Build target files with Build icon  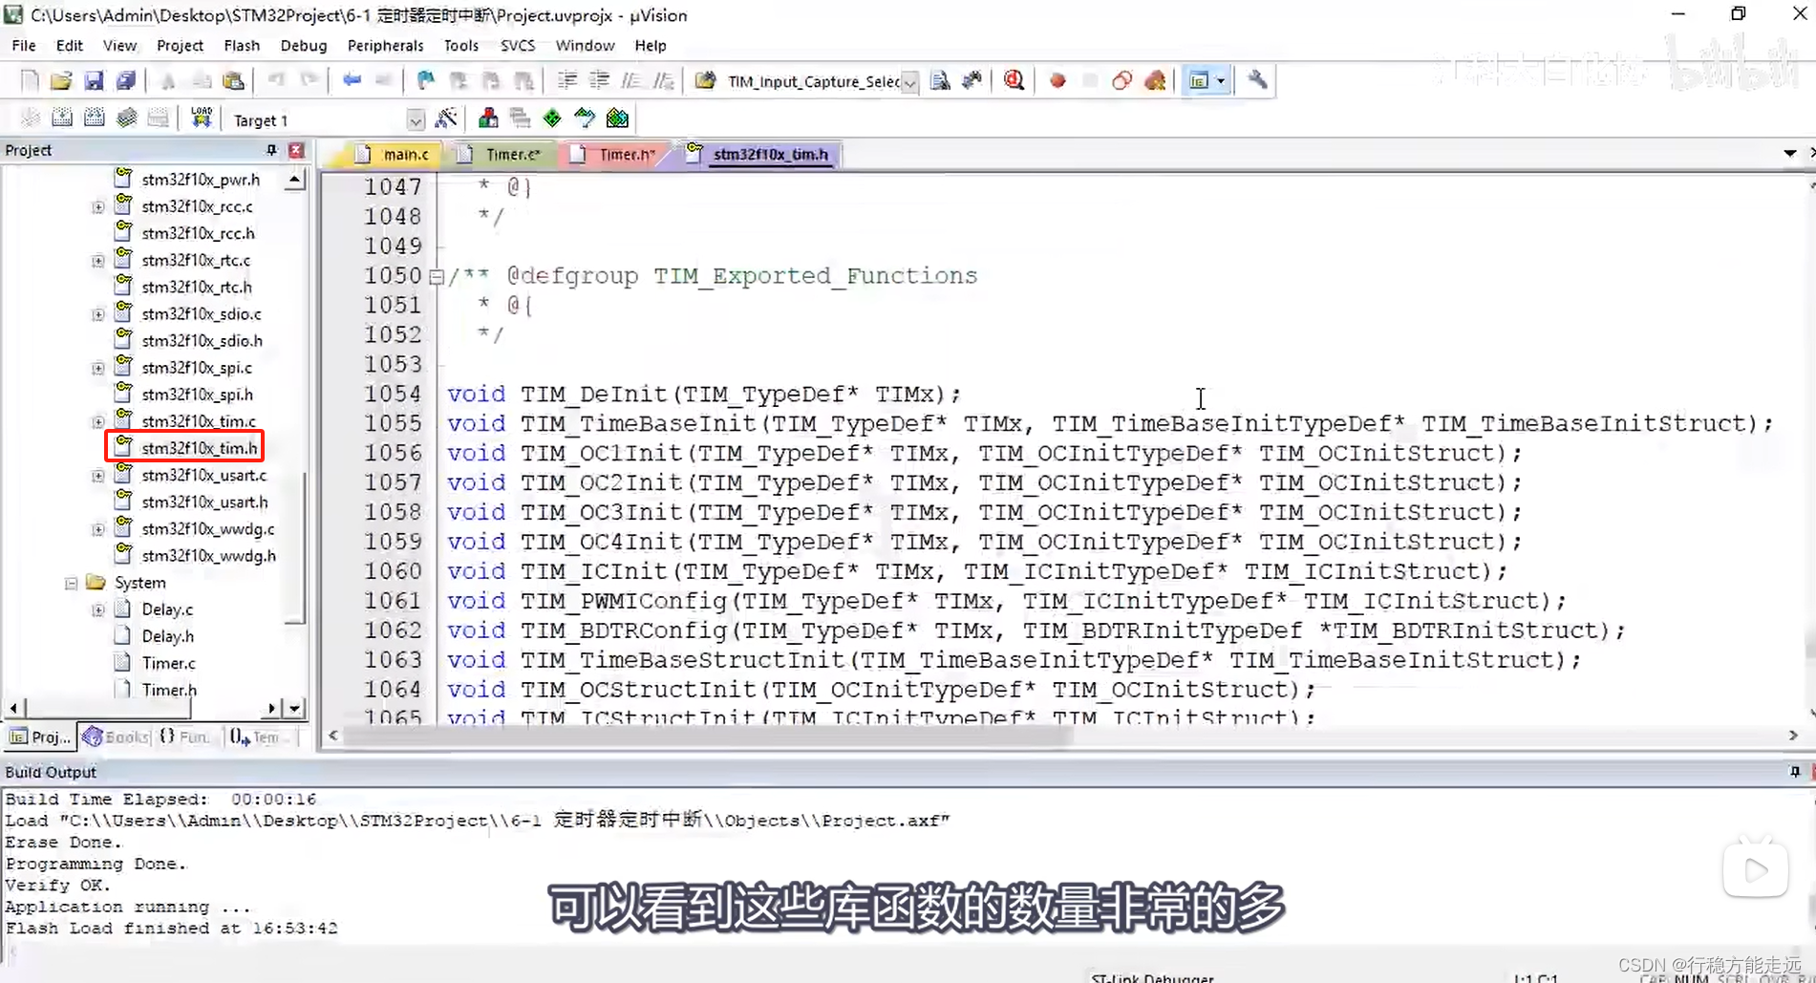[62, 118]
